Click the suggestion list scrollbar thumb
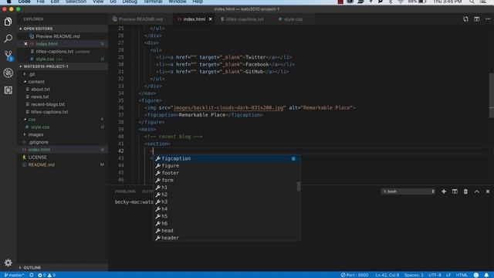494x278 pixels. [x=299, y=187]
